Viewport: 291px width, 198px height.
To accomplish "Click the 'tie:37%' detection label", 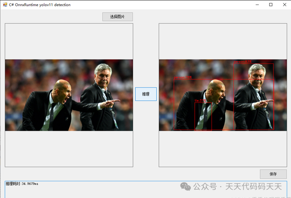I will click(200, 100).
